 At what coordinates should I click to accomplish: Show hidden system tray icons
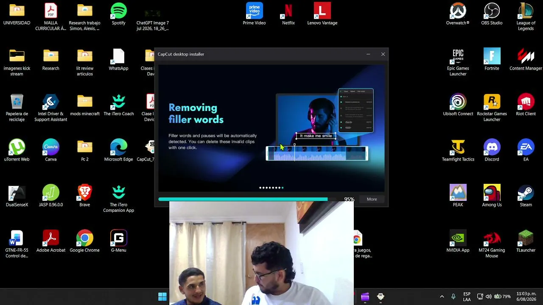[442, 297]
